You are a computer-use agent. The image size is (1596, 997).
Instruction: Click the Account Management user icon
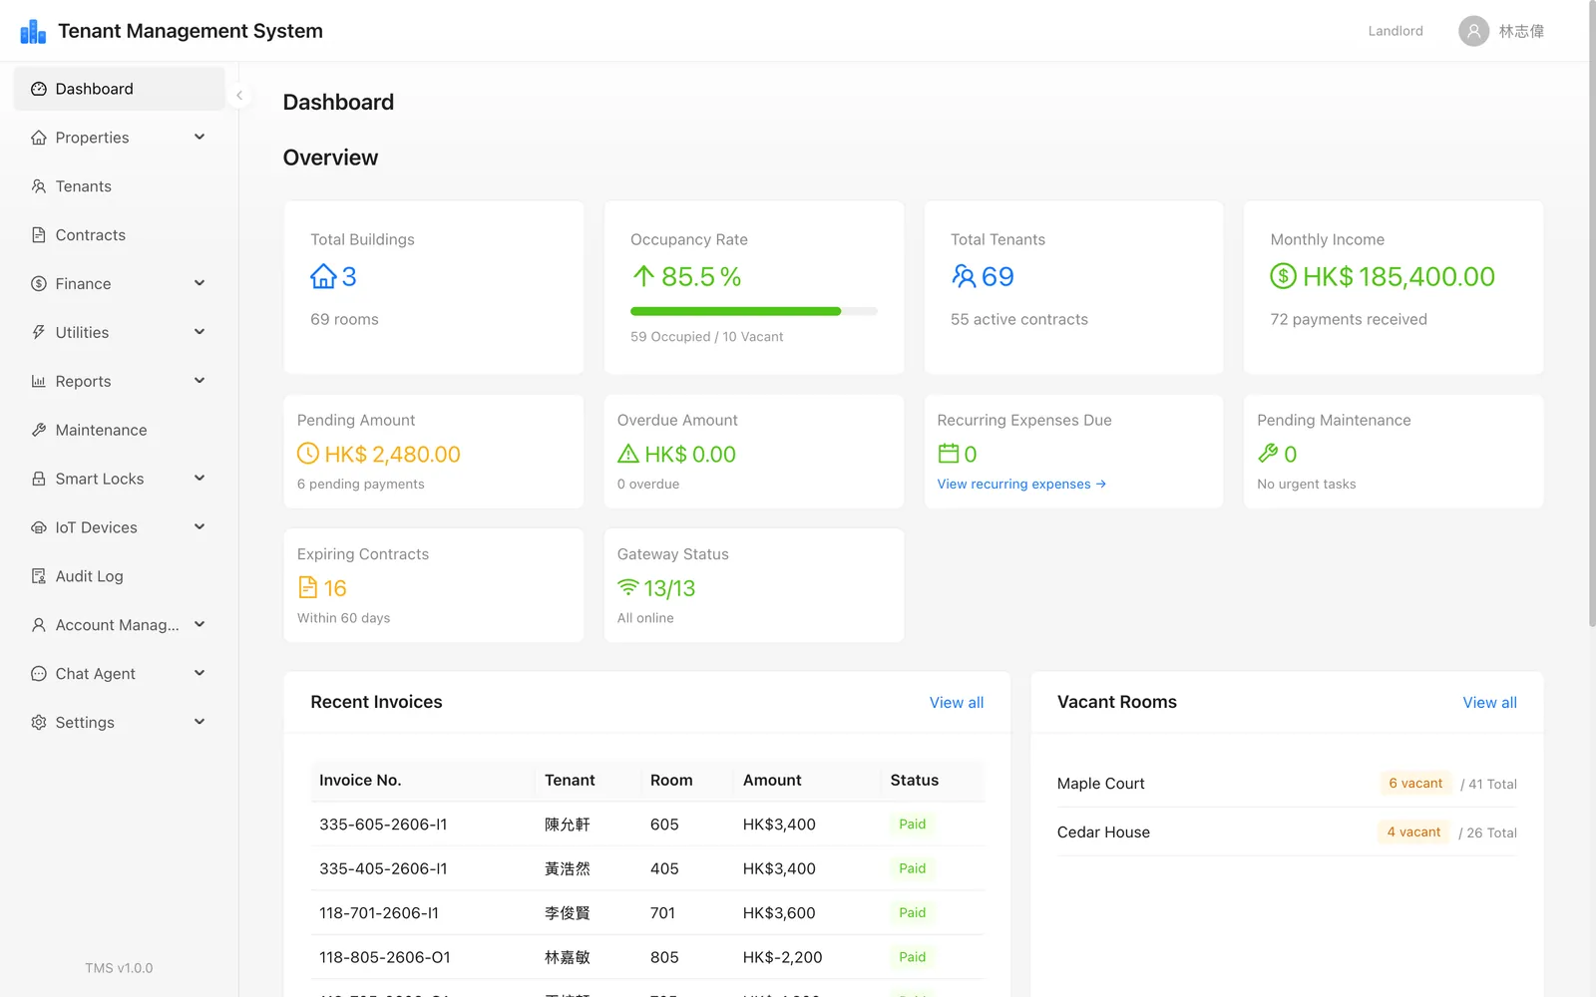(39, 625)
